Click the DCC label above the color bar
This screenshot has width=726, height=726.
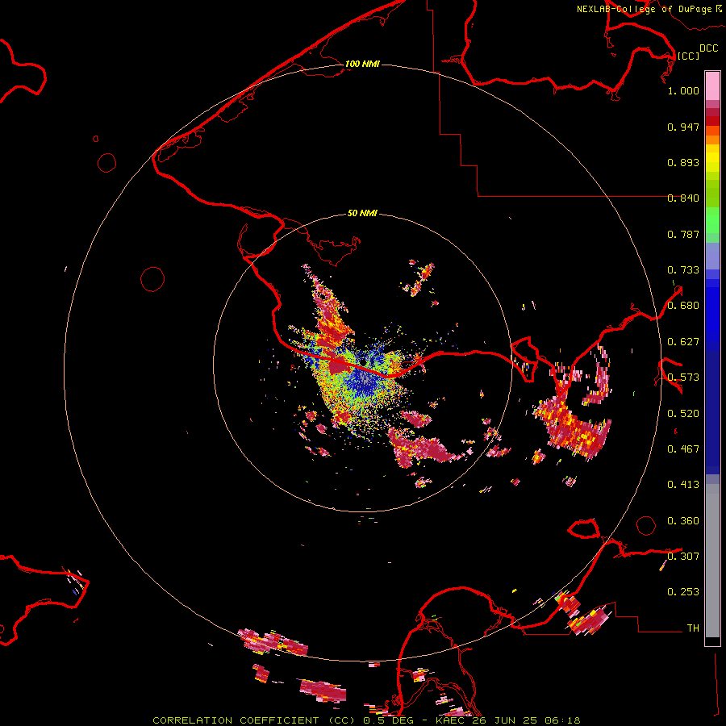pyautogui.click(x=709, y=48)
